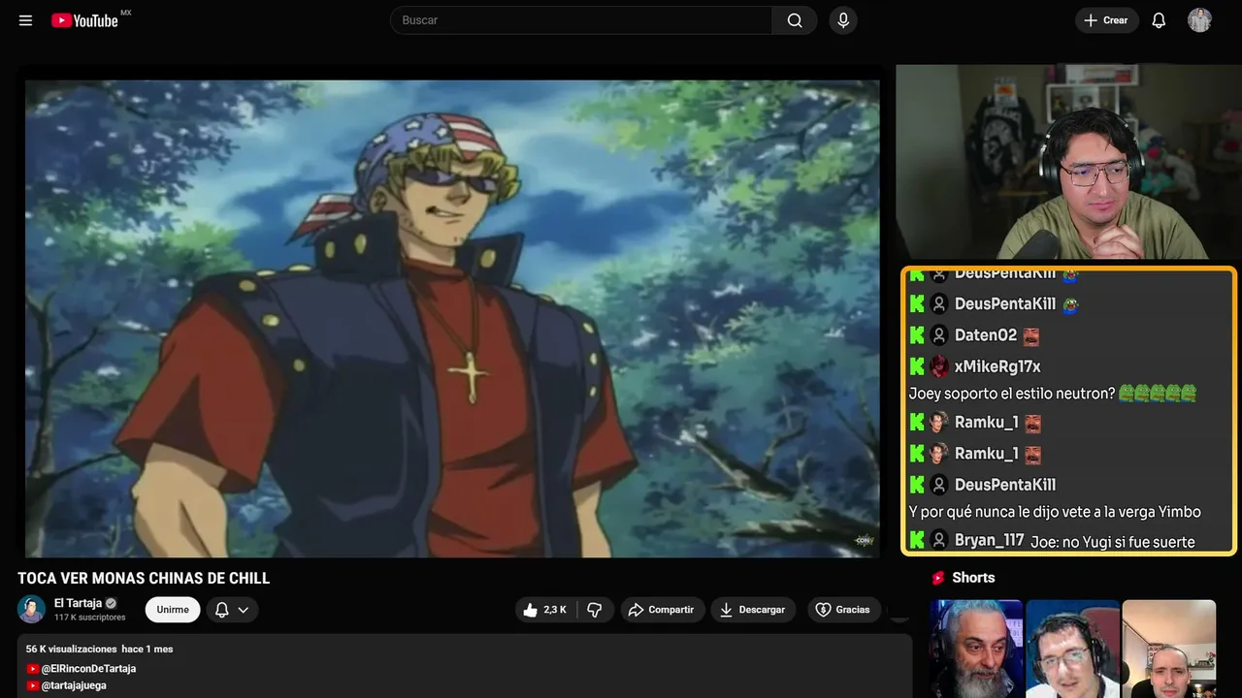Image resolution: width=1242 pixels, height=698 pixels.
Task: Click the 117 K suscriptores text
Action: pos(90,618)
